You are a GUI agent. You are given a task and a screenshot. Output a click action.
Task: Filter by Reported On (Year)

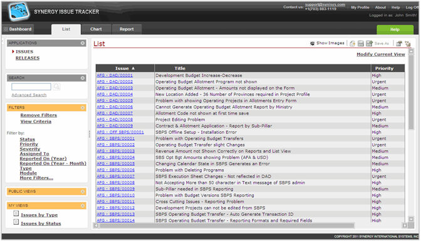point(43,158)
